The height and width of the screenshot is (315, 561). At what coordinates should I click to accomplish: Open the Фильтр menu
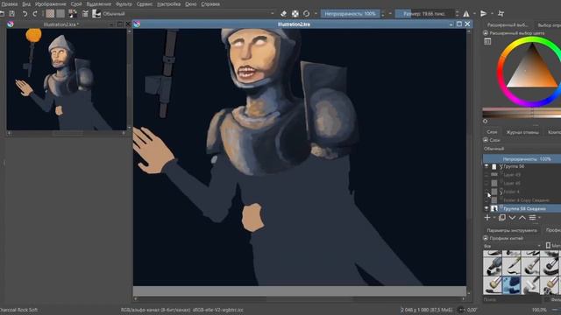tap(124, 3)
